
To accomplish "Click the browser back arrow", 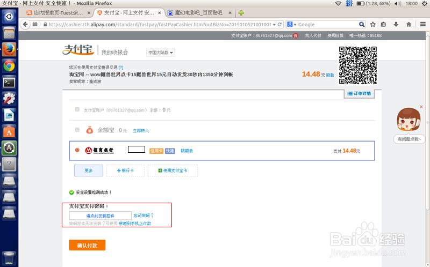I will (25, 24).
